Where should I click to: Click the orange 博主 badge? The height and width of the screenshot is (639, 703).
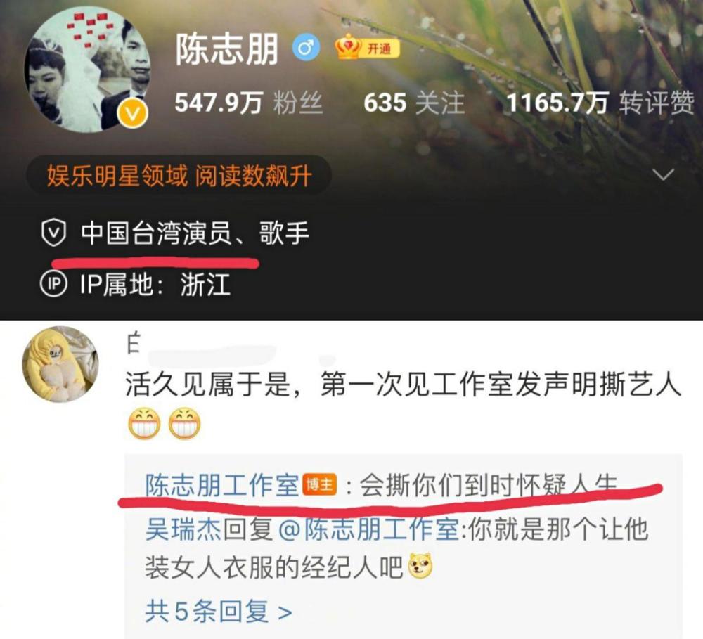click(320, 484)
